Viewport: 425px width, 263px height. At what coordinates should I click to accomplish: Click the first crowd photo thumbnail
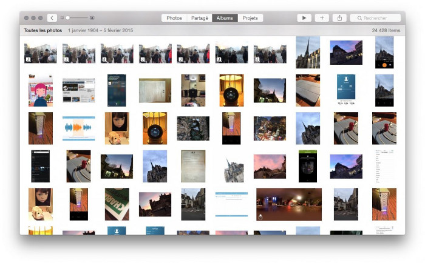pyautogui.click(x=40, y=53)
